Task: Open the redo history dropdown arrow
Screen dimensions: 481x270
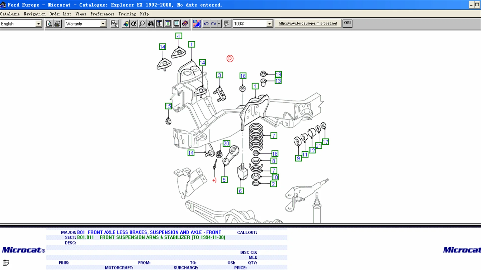Action: 219,24
